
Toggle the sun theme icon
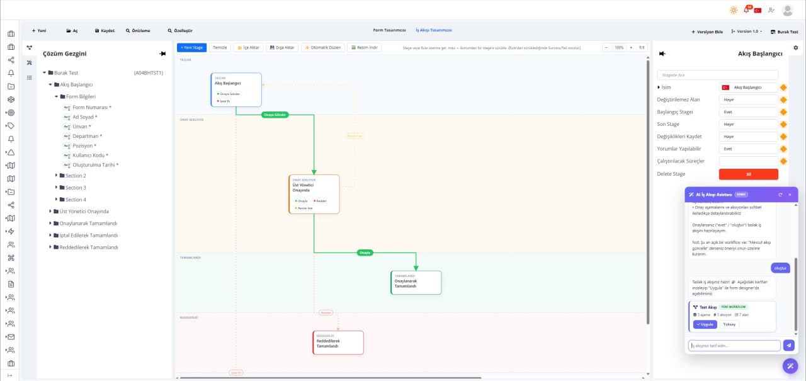(734, 10)
